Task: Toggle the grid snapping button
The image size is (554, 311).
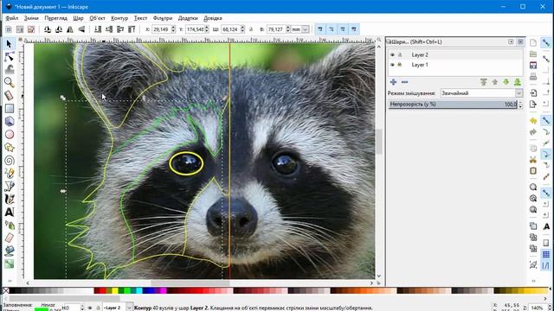Action: click(546, 254)
